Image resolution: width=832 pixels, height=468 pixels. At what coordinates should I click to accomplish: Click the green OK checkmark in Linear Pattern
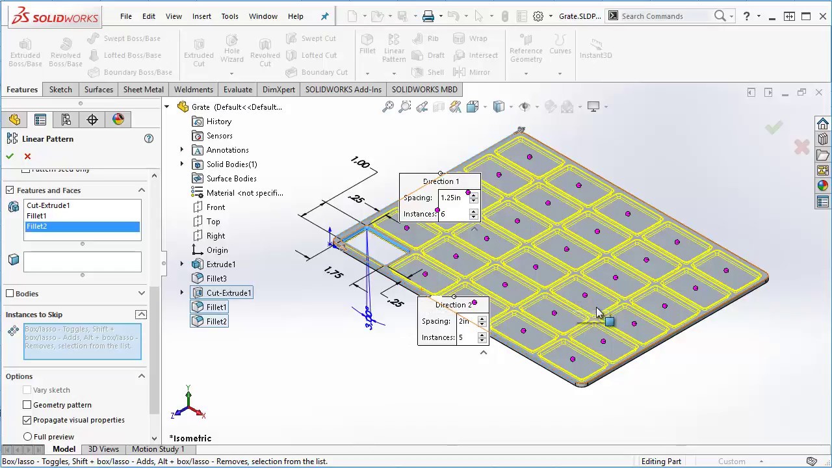point(10,156)
